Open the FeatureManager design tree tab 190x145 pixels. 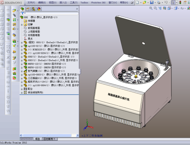(22, 9)
